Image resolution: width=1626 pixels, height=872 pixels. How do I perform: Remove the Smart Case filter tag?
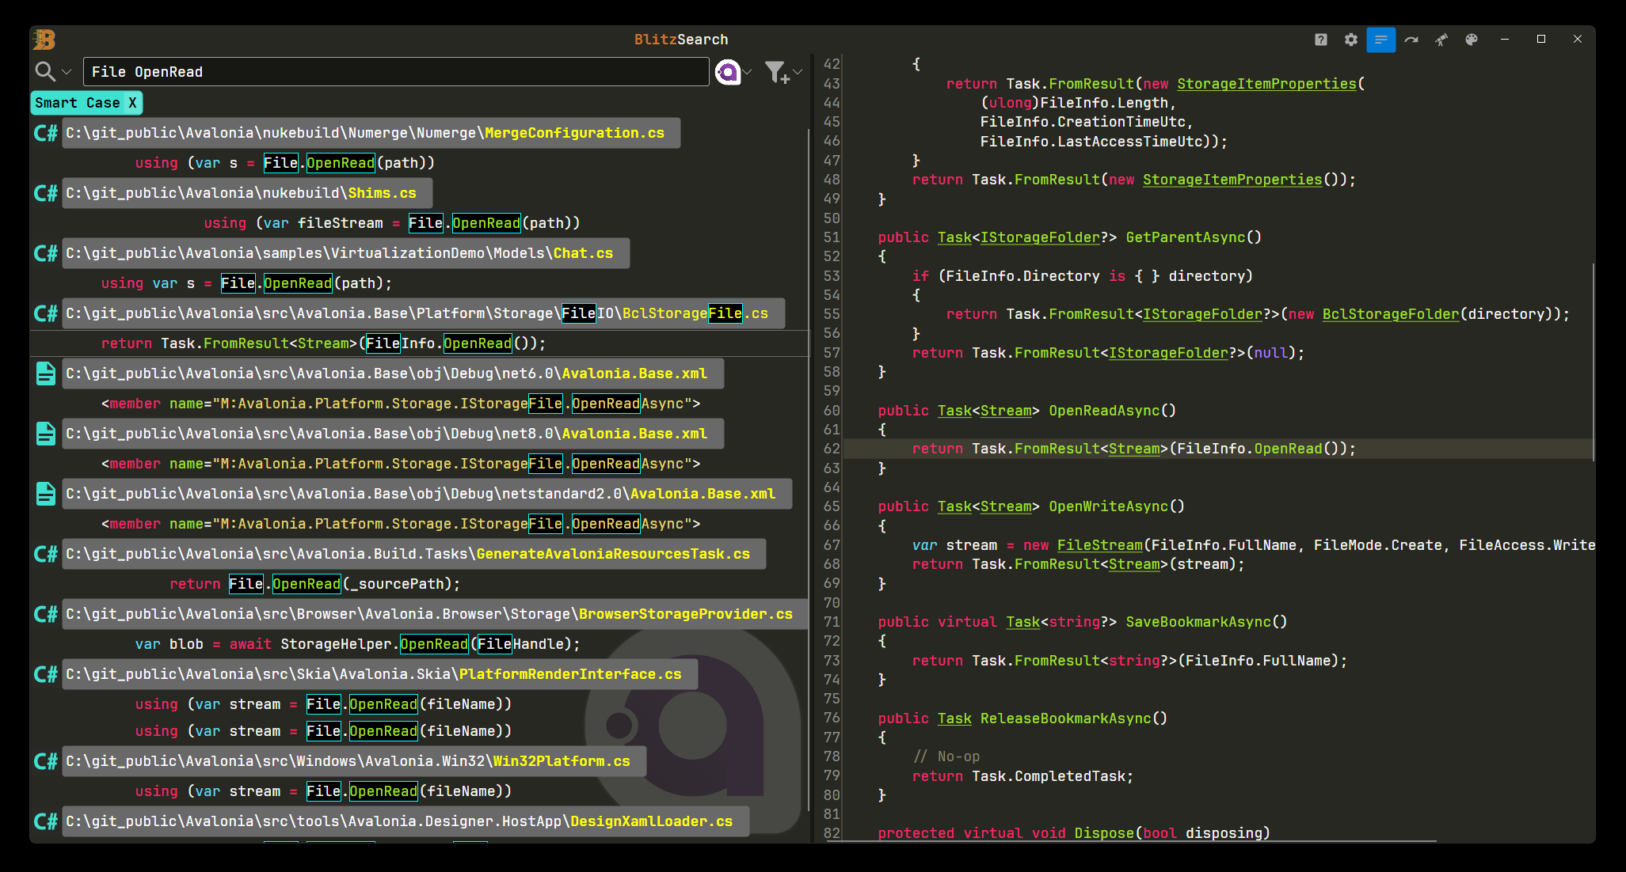132,103
